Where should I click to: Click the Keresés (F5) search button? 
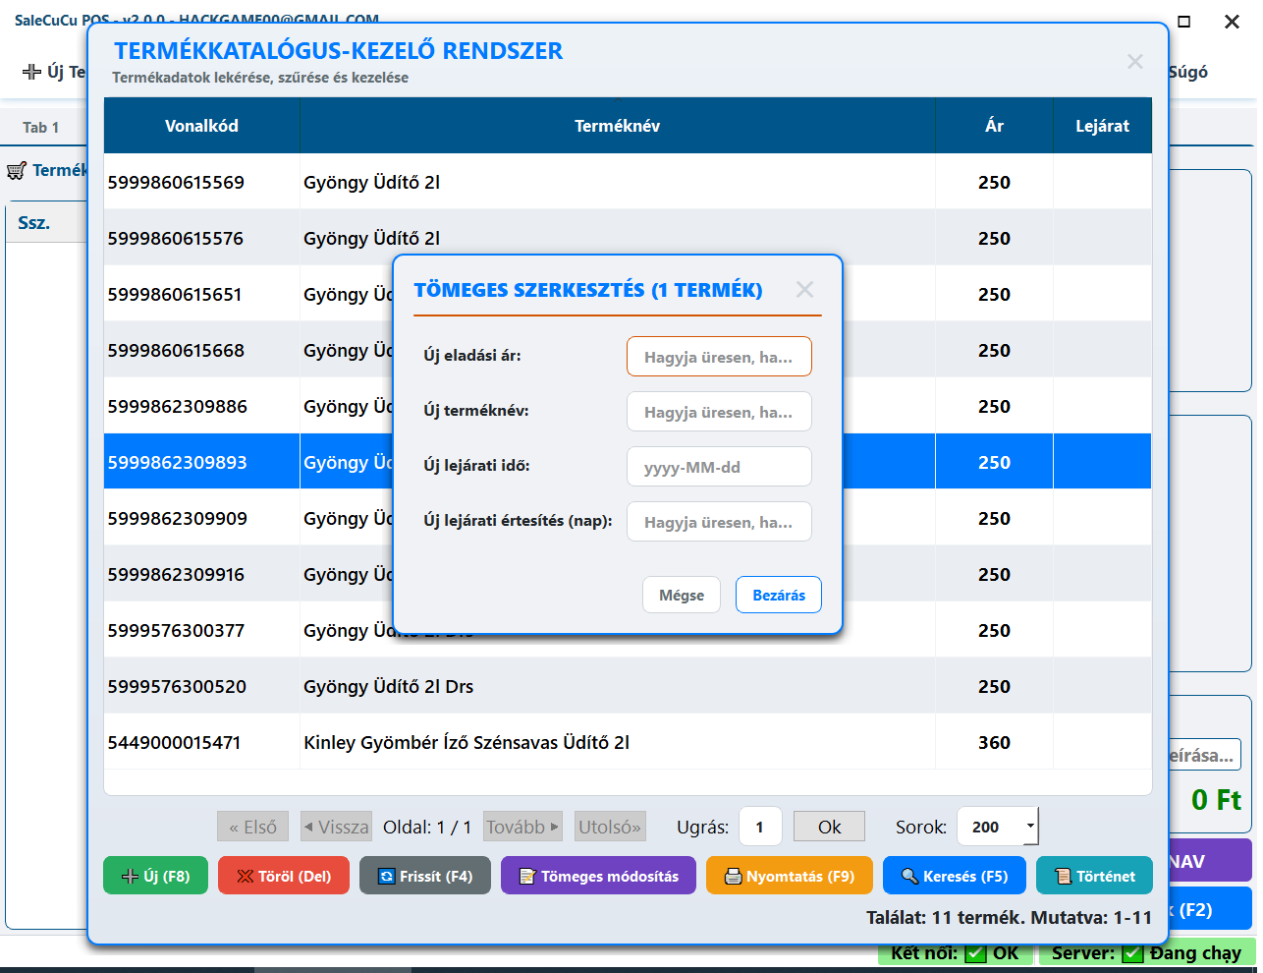pos(955,876)
